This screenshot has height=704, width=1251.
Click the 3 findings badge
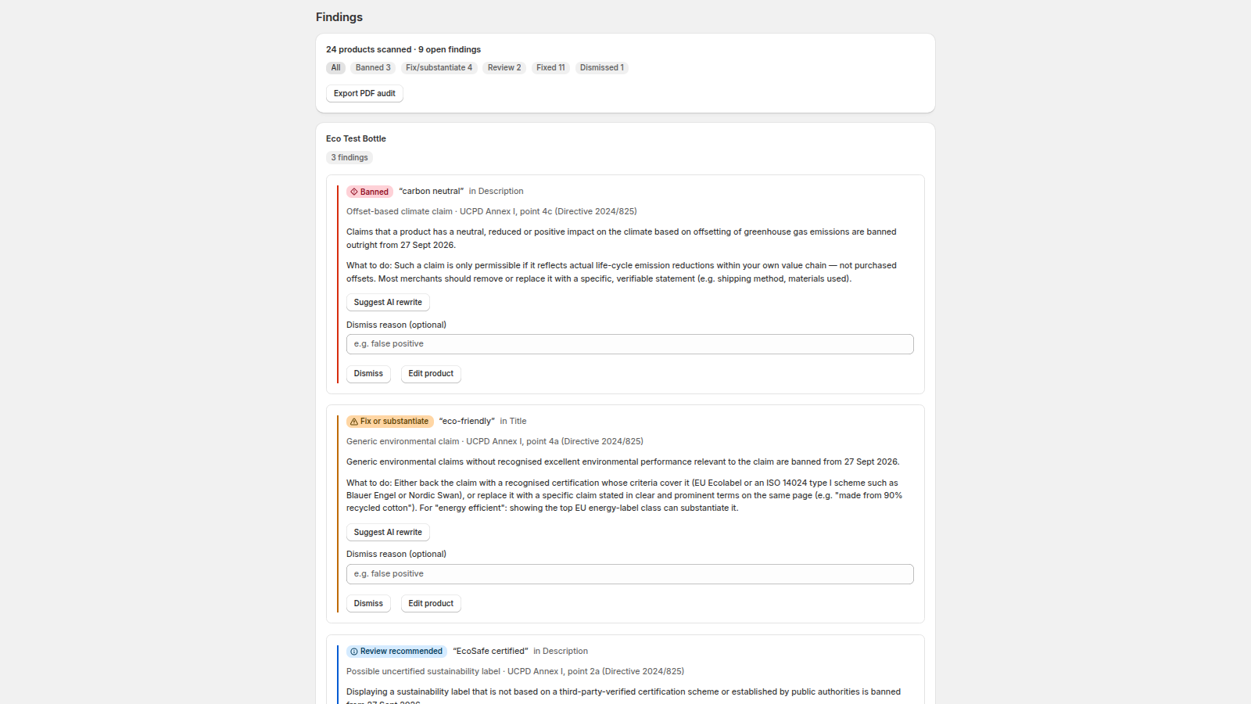pyautogui.click(x=349, y=158)
